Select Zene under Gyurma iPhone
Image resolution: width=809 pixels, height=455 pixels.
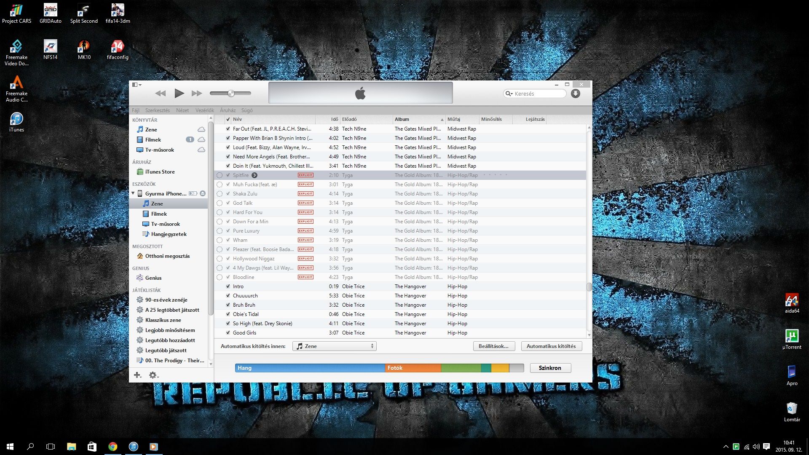pos(157,203)
